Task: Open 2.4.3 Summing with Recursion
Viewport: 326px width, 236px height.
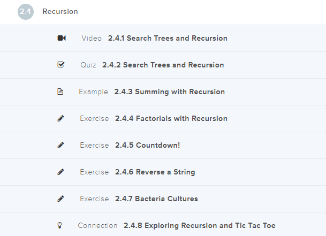Action: tap(169, 92)
